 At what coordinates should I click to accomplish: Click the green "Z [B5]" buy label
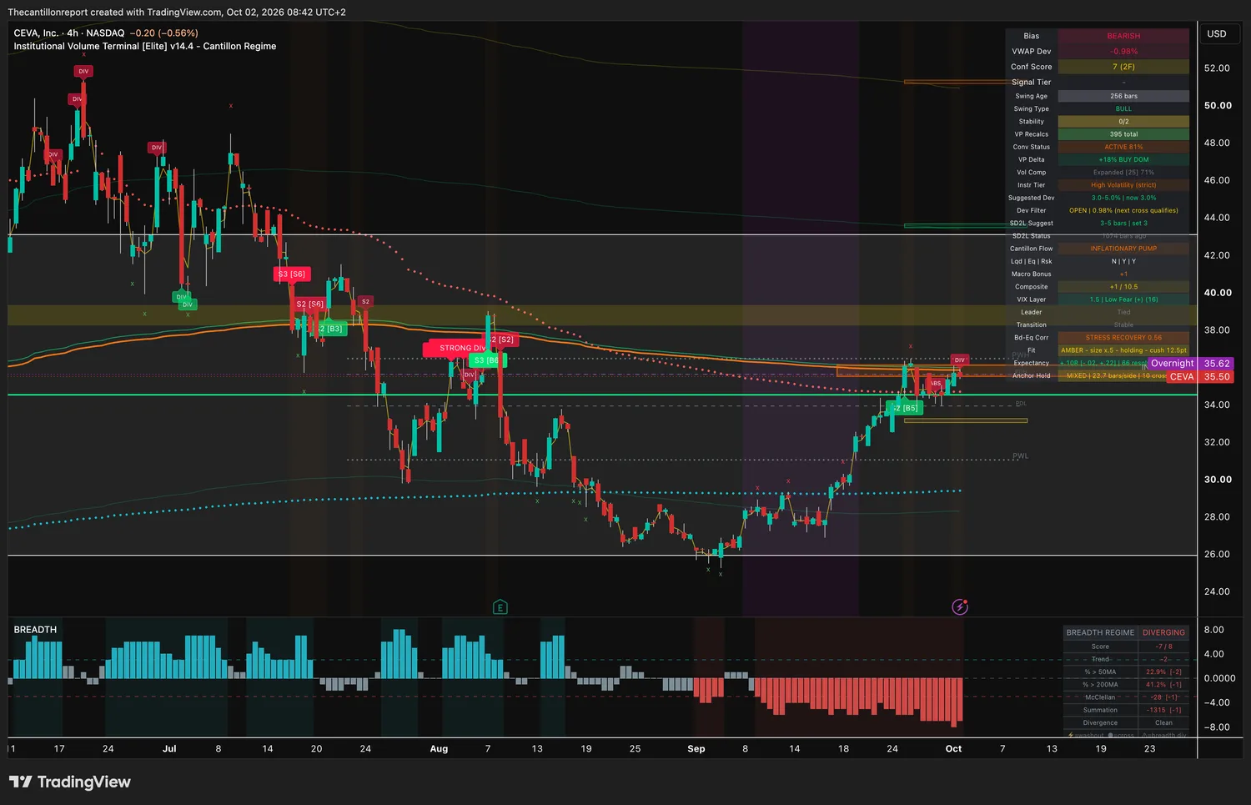tap(905, 408)
